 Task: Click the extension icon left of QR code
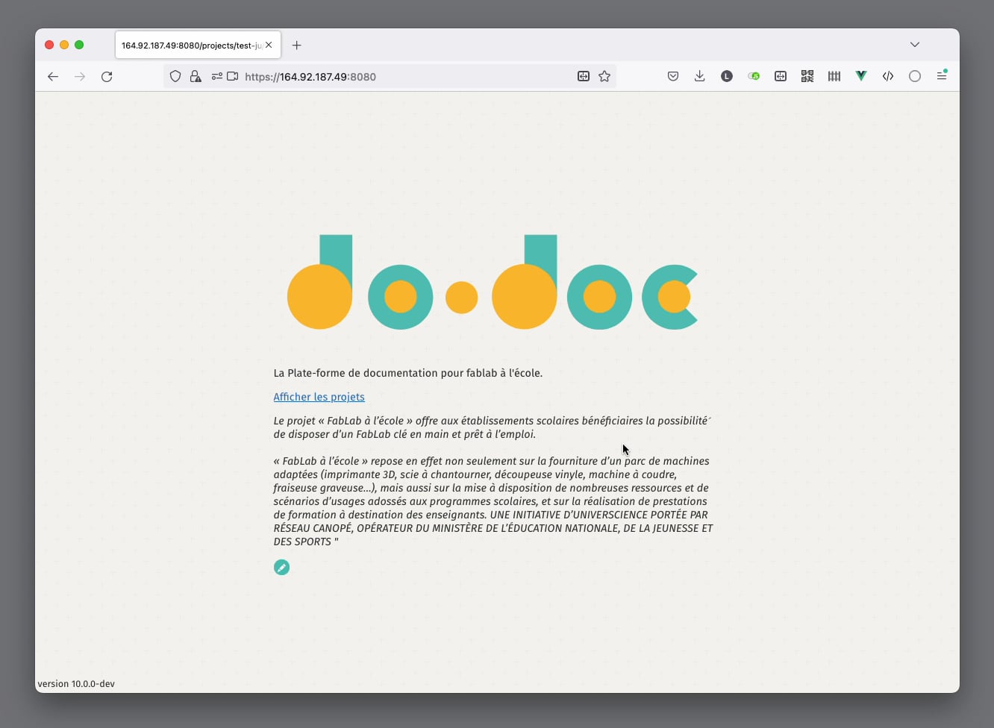tap(781, 76)
